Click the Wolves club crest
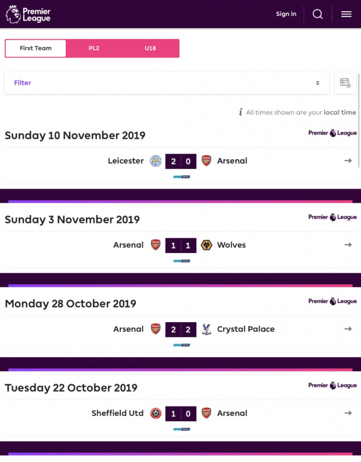 click(206, 245)
